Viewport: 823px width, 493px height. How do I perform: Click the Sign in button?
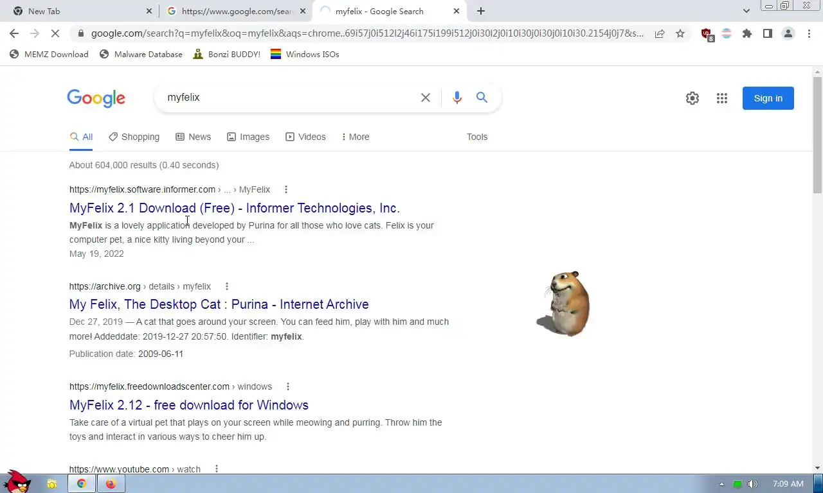(x=768, y=98)
